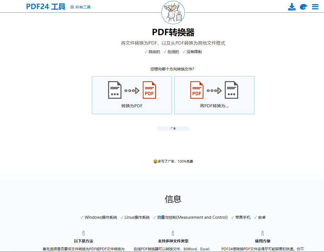
Task: Click the 多亏了广告，100%免费 text
Action: [175, 161]
